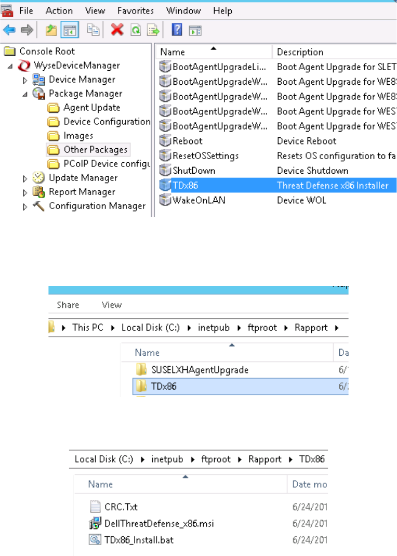Open breadcrumb arrow after inetpub in Rapport window
The image size is (397, 556).
pyautogui.click(x=239, y=328)
